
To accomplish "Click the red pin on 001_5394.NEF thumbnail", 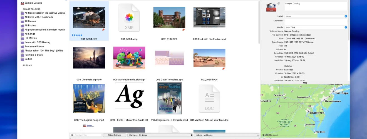I will tap(103, 30).
